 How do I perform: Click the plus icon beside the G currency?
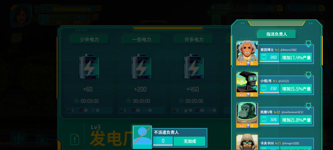pos(322,8)
